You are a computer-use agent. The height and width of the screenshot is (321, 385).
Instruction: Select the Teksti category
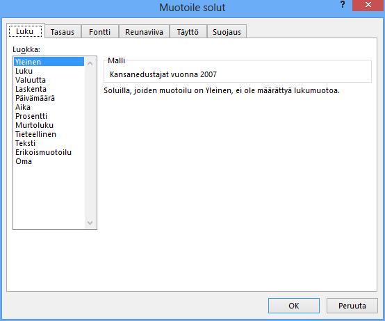tap(49, 143)
